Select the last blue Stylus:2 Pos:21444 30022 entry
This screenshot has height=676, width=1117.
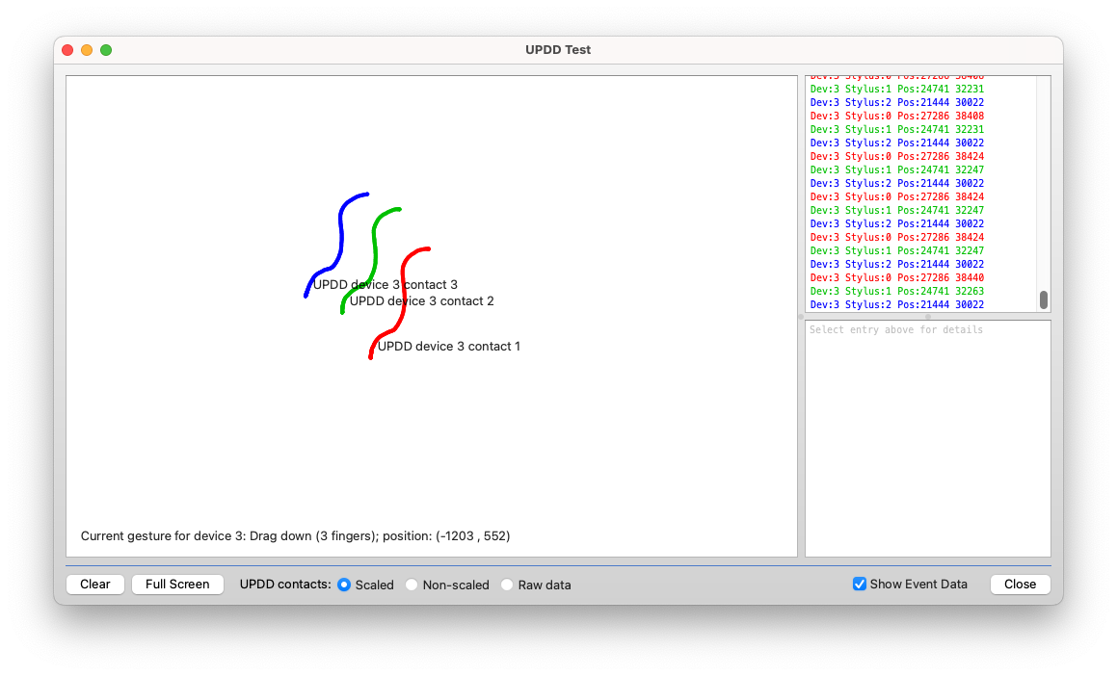click(897, 304)
